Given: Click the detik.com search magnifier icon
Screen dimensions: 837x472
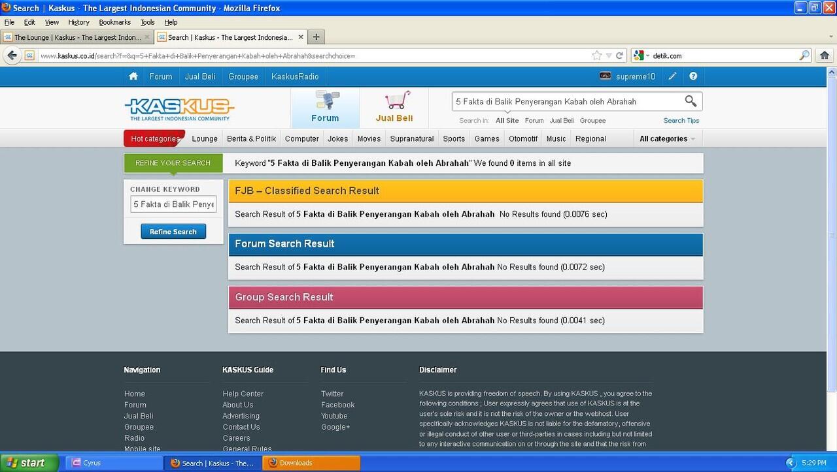Looking at the screenshot, I should pyautogui.click(x=804, y=55).
